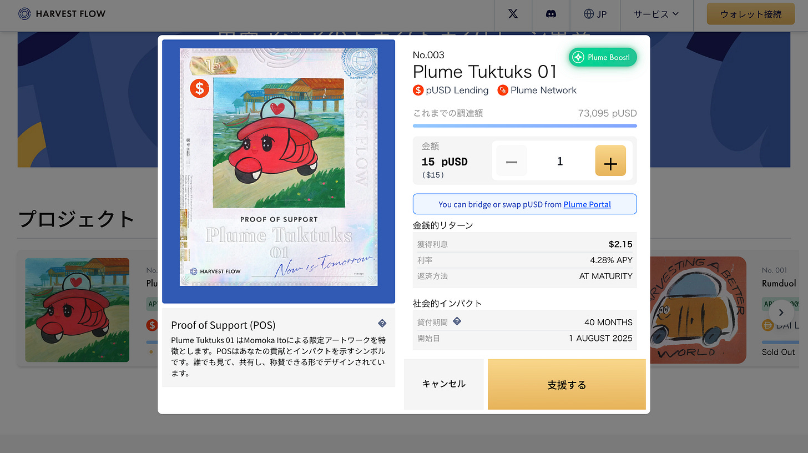Click the help icon beside 貸付期間
The width and height of the screenshot is (808, 453).
click(457, 321)
